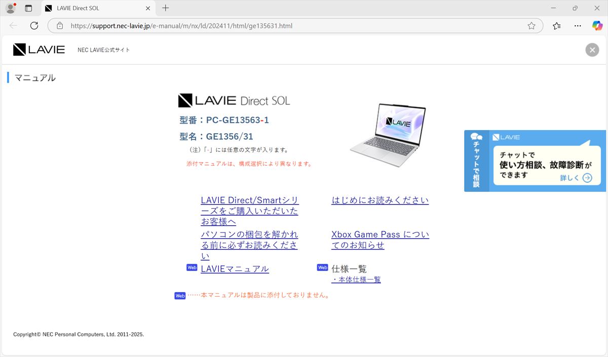The width and height of the screenshot is (608, 357).
Task: Open the tab actions menu icon
Action: tap(28, 8)
